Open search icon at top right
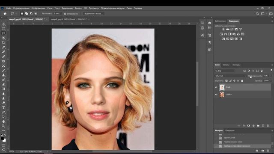This screenshot has width=274, height=154. click(257, 14)
